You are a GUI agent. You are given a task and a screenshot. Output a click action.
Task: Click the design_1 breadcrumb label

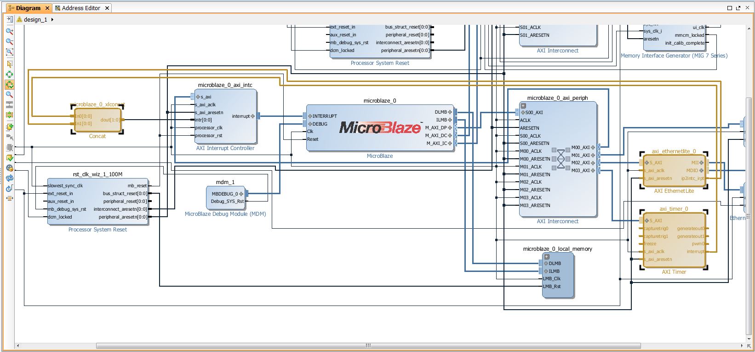point(35,20)
